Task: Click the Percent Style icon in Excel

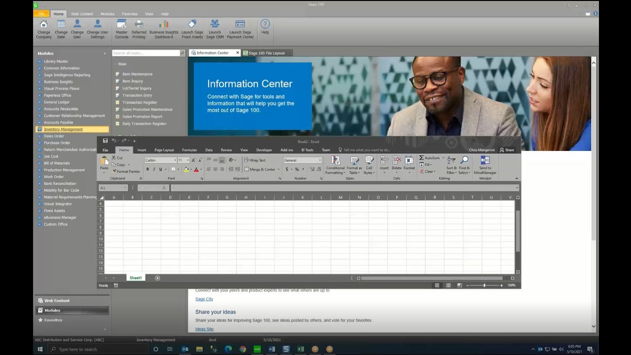Action: point(297,169)
